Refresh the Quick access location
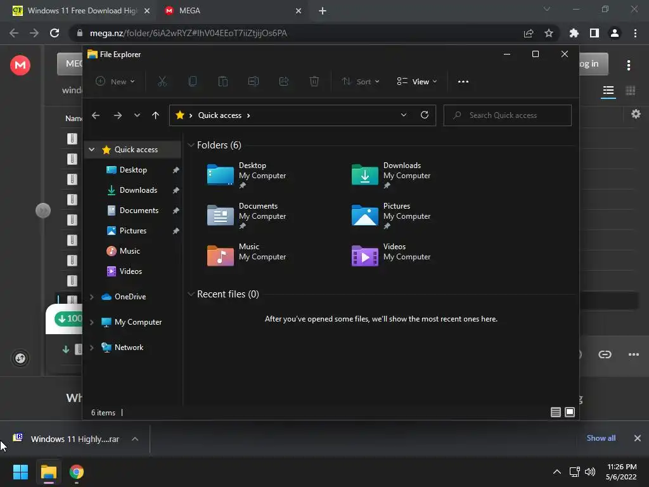The image size is (649, 487). [425, 115]
